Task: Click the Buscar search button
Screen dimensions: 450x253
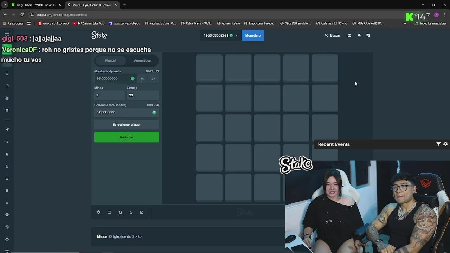Action: pyautogui.click(x=333, y=35)
